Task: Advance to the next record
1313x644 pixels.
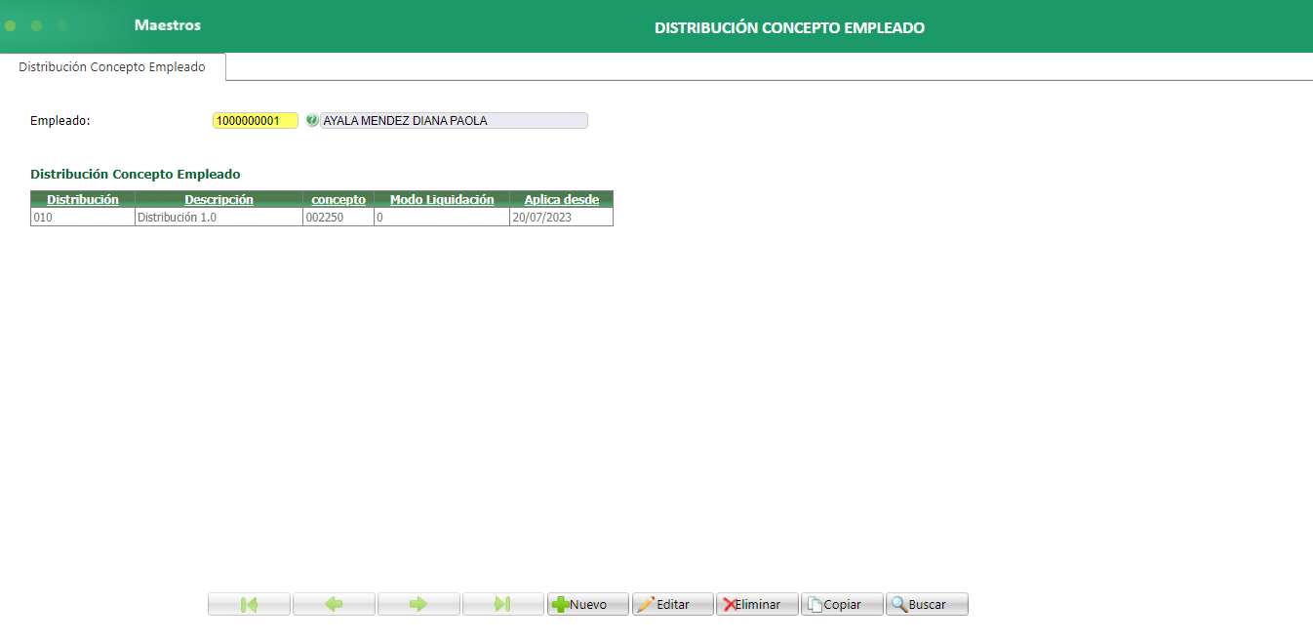Action: click(418, 603)
